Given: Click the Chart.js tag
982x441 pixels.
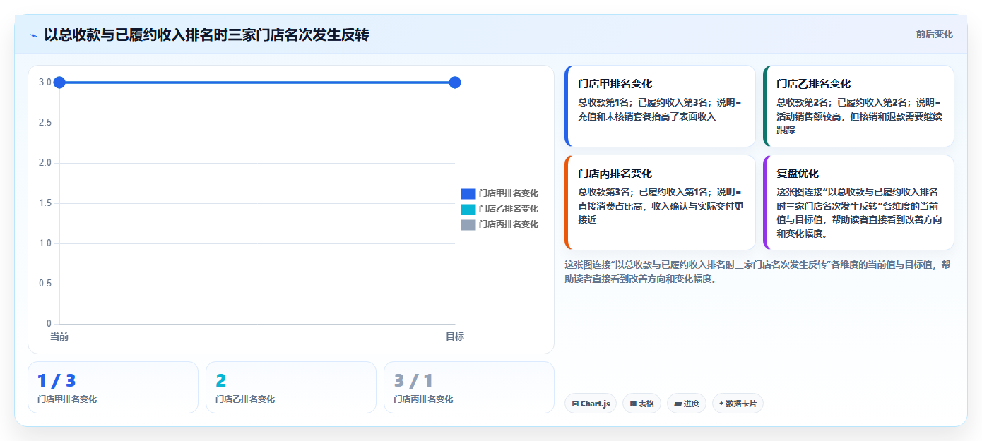Looking at the screenshot, I should (x=591, y=404).
